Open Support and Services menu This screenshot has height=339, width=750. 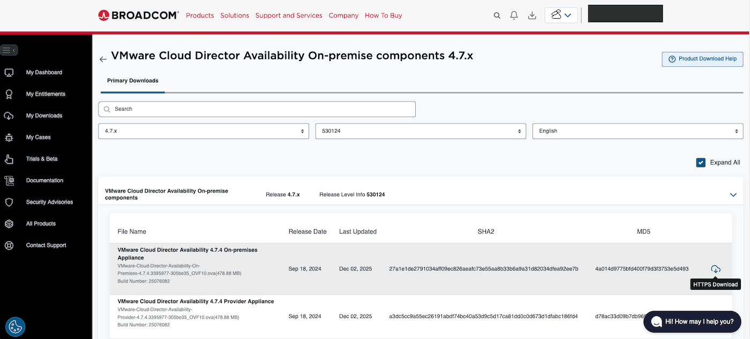[x=289, y=16]
